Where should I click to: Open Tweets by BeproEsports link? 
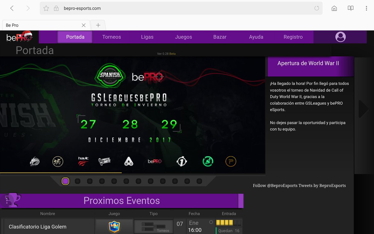click(322, 186)
